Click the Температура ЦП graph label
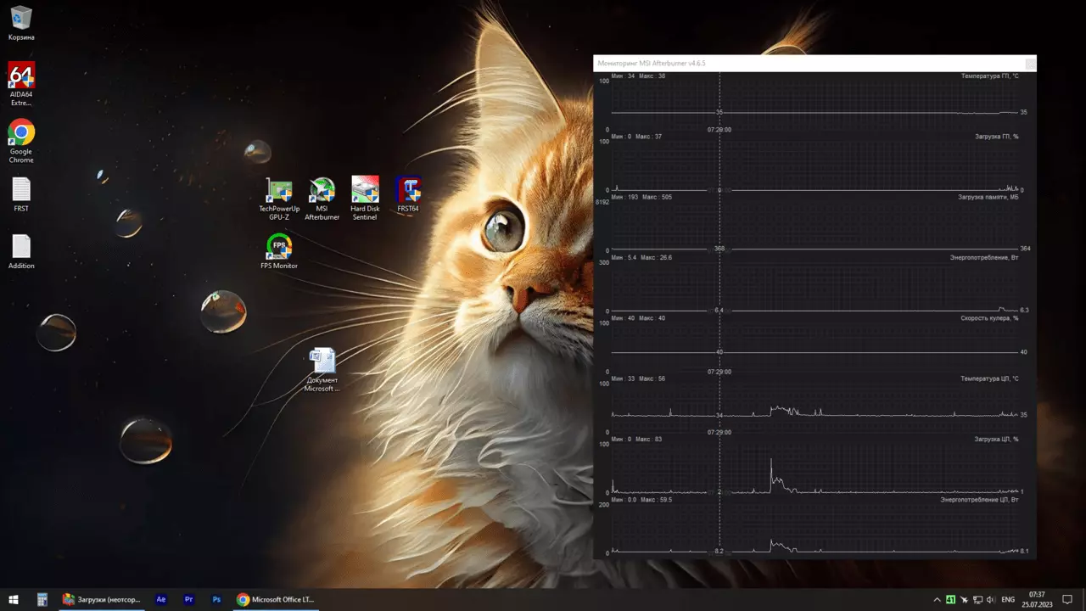The height and width of the screenshot is (611, 1086). (x=989, y=378)
